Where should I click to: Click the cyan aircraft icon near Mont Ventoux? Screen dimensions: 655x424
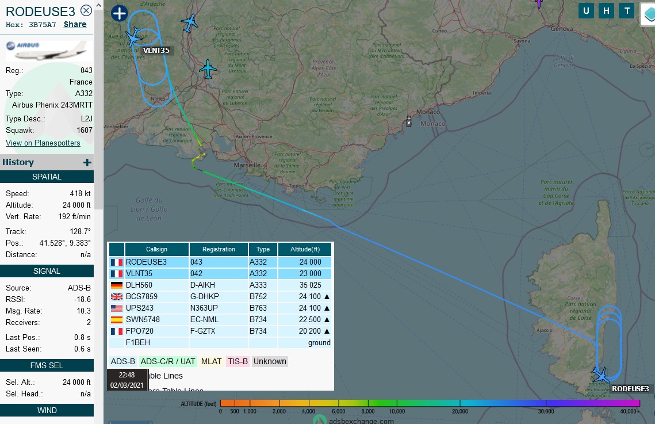[x=208, y=69]
